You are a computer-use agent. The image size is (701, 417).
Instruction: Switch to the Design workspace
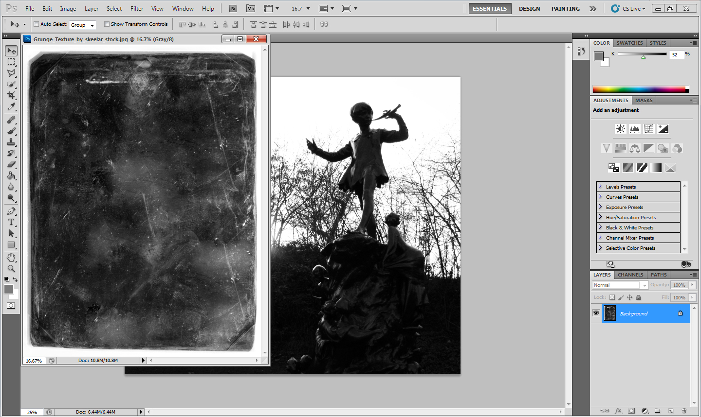pyautogui.click(x=529, y=9)
